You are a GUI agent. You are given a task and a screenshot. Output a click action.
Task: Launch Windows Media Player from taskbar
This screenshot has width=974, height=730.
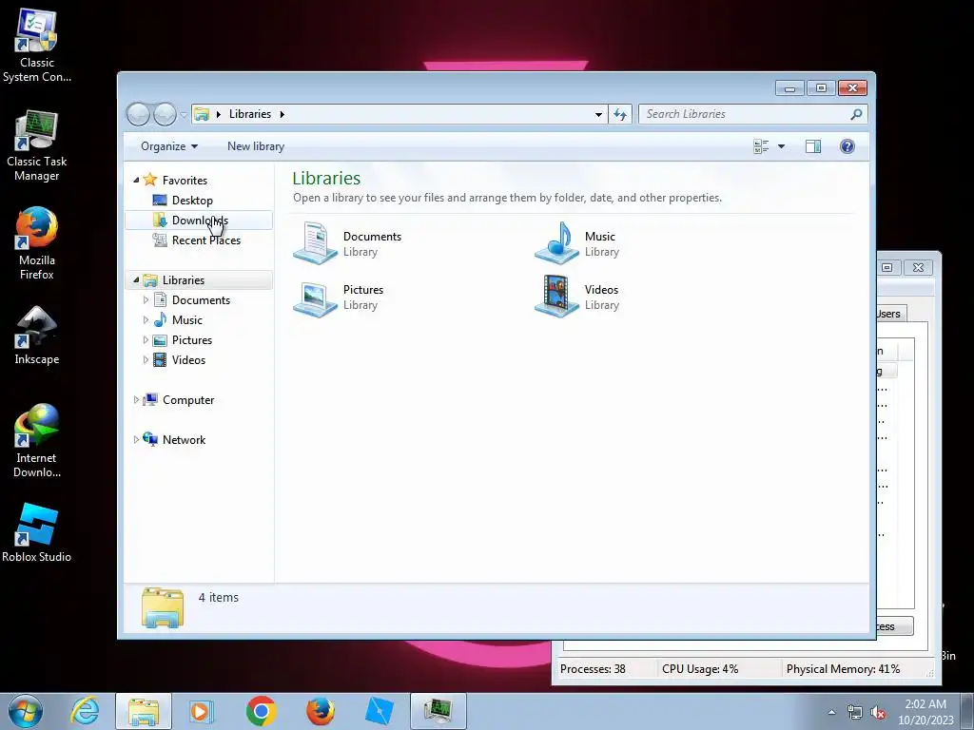(x=202, y=711)
